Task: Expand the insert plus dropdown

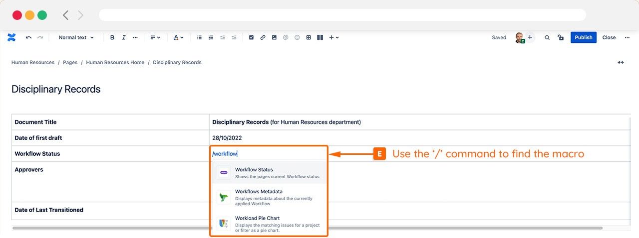Action: [334, 37]
